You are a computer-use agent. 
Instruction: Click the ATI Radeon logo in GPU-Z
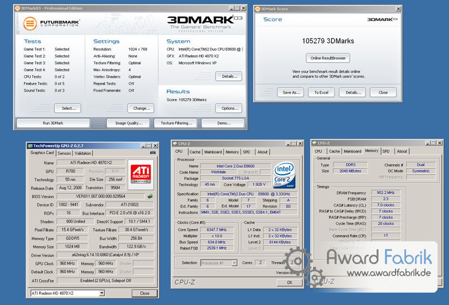point(141,174)
